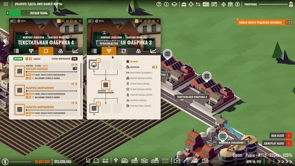Select the bridge build icon in bottom bar
295x166 pixels.
click(x=105, y=160)
